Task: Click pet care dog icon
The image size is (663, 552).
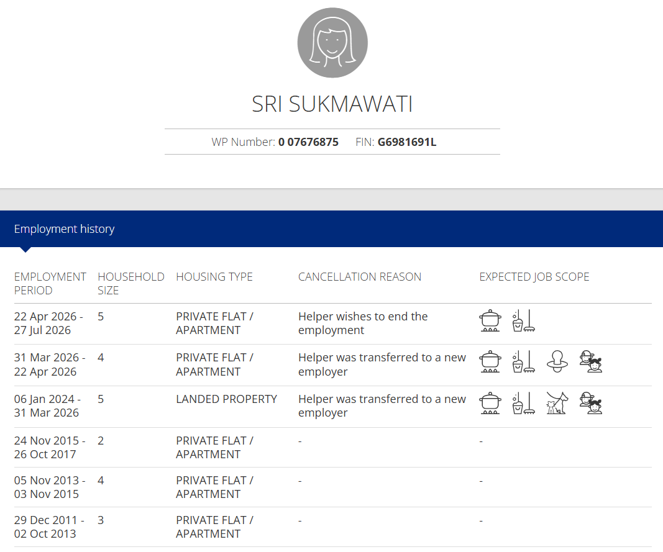Action: coord(557,403)
